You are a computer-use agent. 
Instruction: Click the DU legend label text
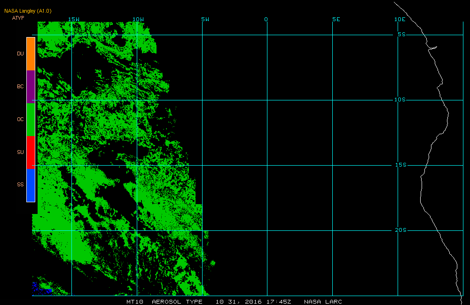[20, 54]
